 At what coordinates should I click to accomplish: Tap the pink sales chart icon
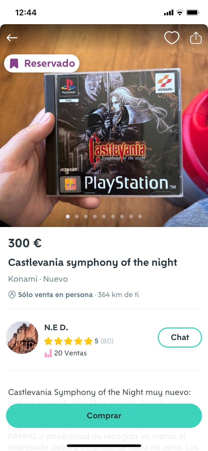[48, 353]
